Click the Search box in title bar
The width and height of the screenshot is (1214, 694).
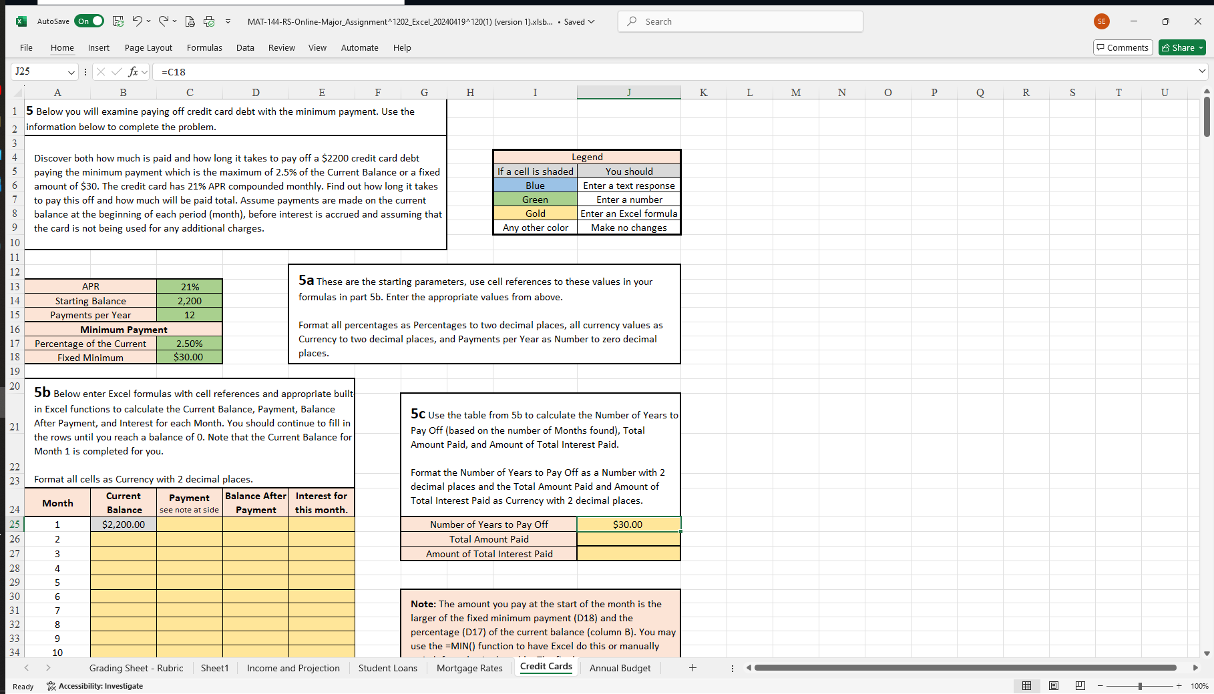[x=741, y=21]
